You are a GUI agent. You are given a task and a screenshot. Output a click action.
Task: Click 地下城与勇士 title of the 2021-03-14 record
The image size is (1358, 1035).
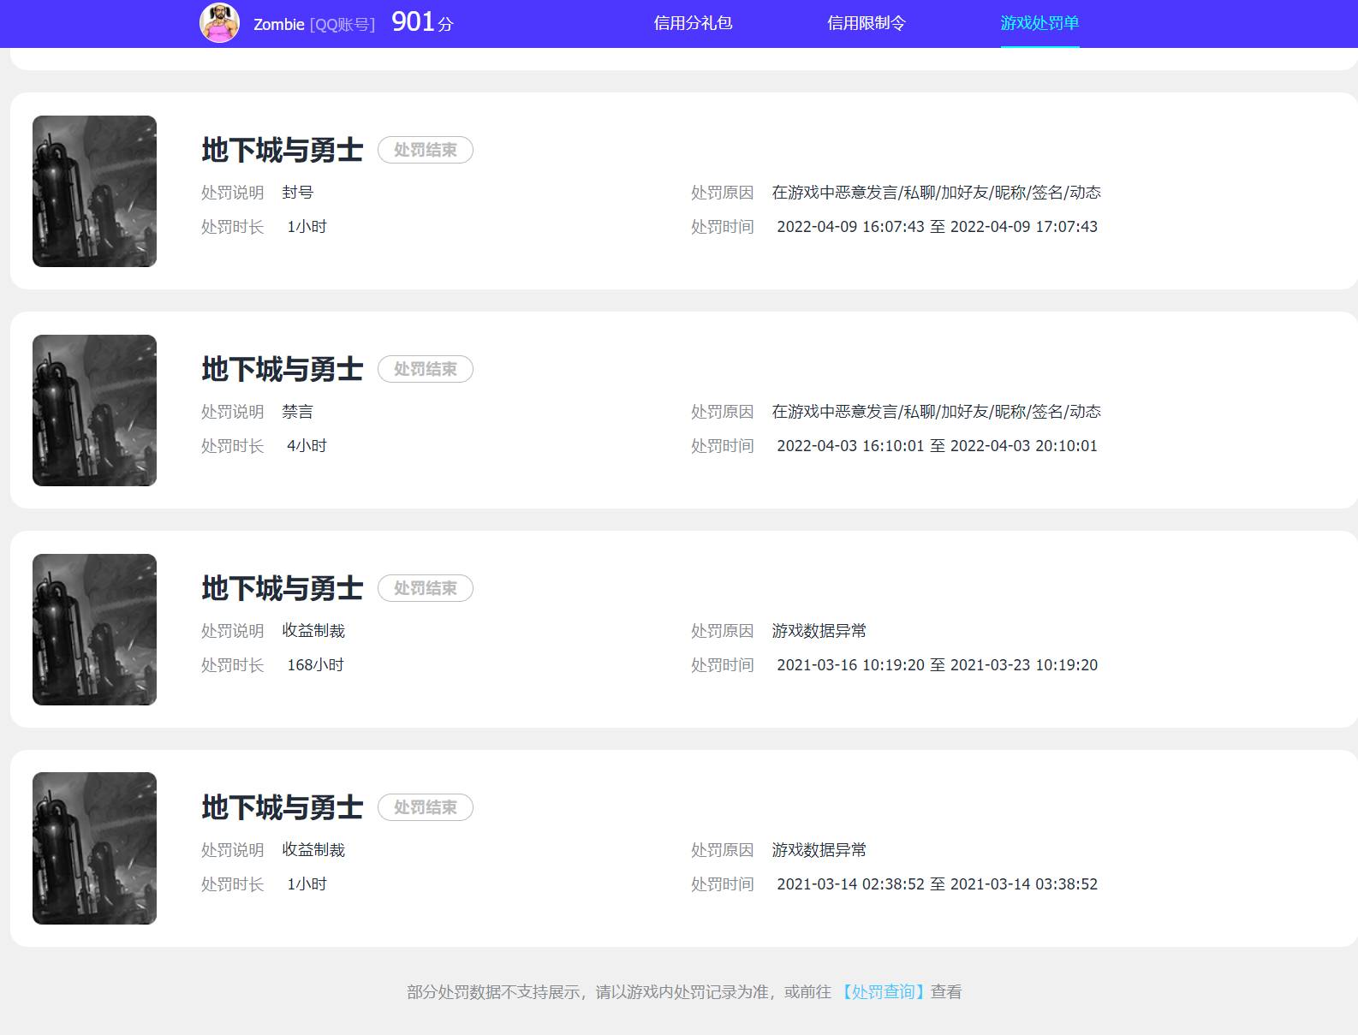(283, 807)
